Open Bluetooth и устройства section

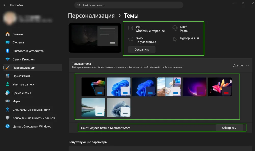(33, 51)
